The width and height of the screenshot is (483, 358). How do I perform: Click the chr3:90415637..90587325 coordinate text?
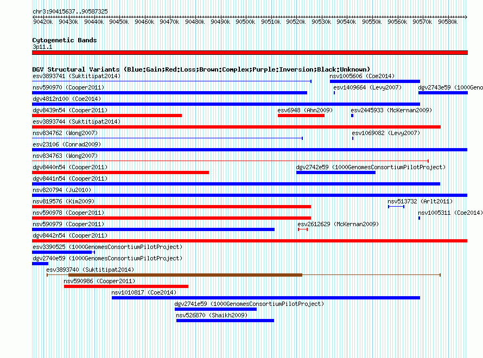pos(70,11)
